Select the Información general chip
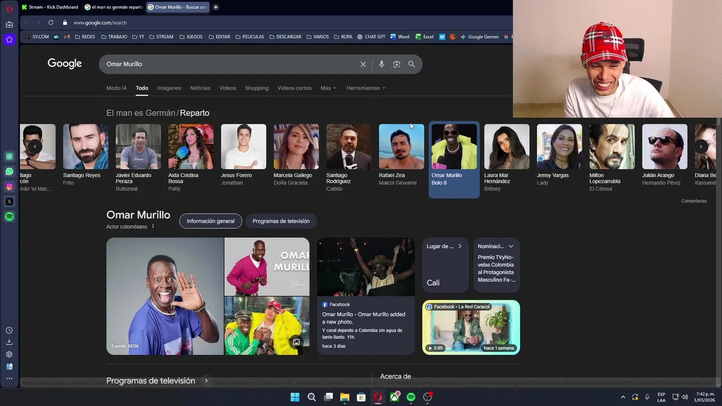722x406 pixels. tap(210, 221)
